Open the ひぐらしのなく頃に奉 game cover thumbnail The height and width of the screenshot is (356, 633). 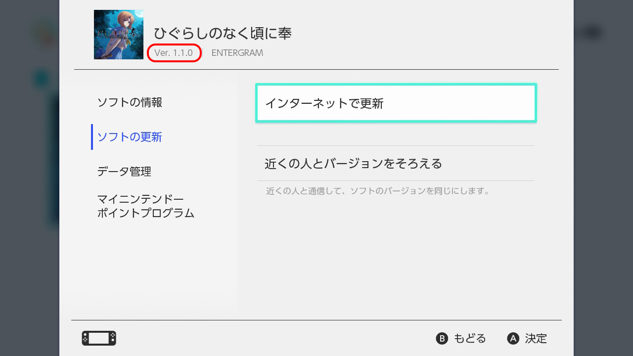click(x=119, y=35)
